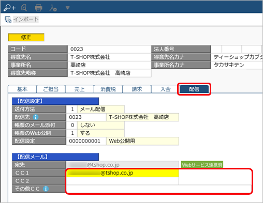263x203 pixels.
Task: Click the green Webサービス連携済 badge
Action: [202, 165]
